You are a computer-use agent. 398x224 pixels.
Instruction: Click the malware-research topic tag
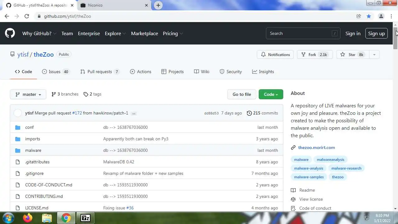(346, 168)
